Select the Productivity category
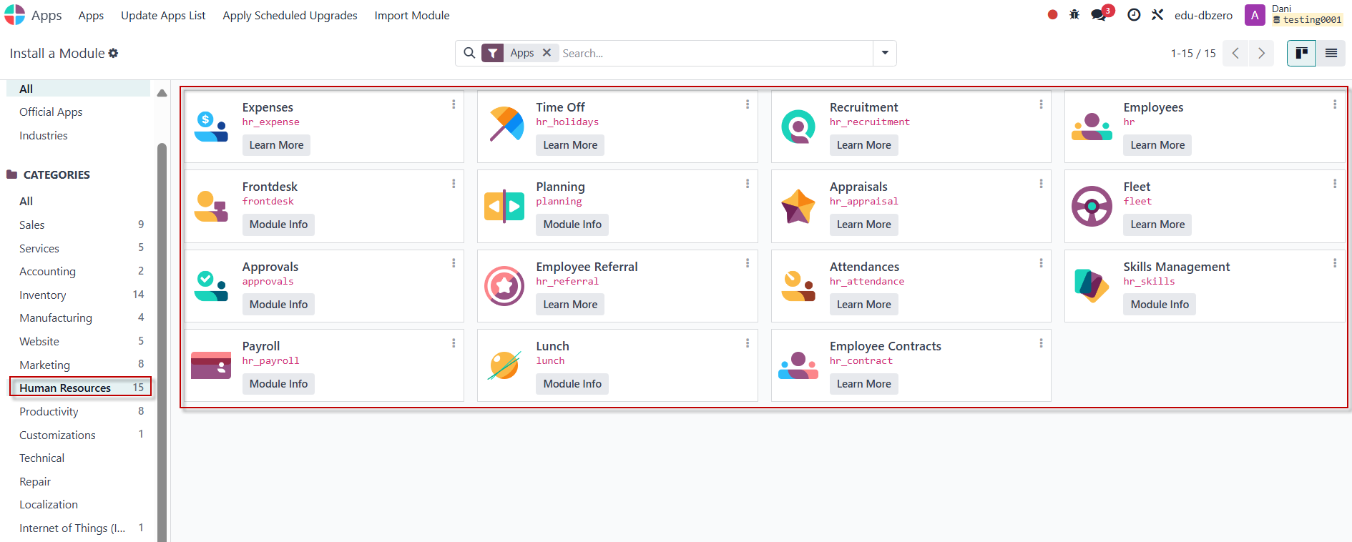 (81, 411)
